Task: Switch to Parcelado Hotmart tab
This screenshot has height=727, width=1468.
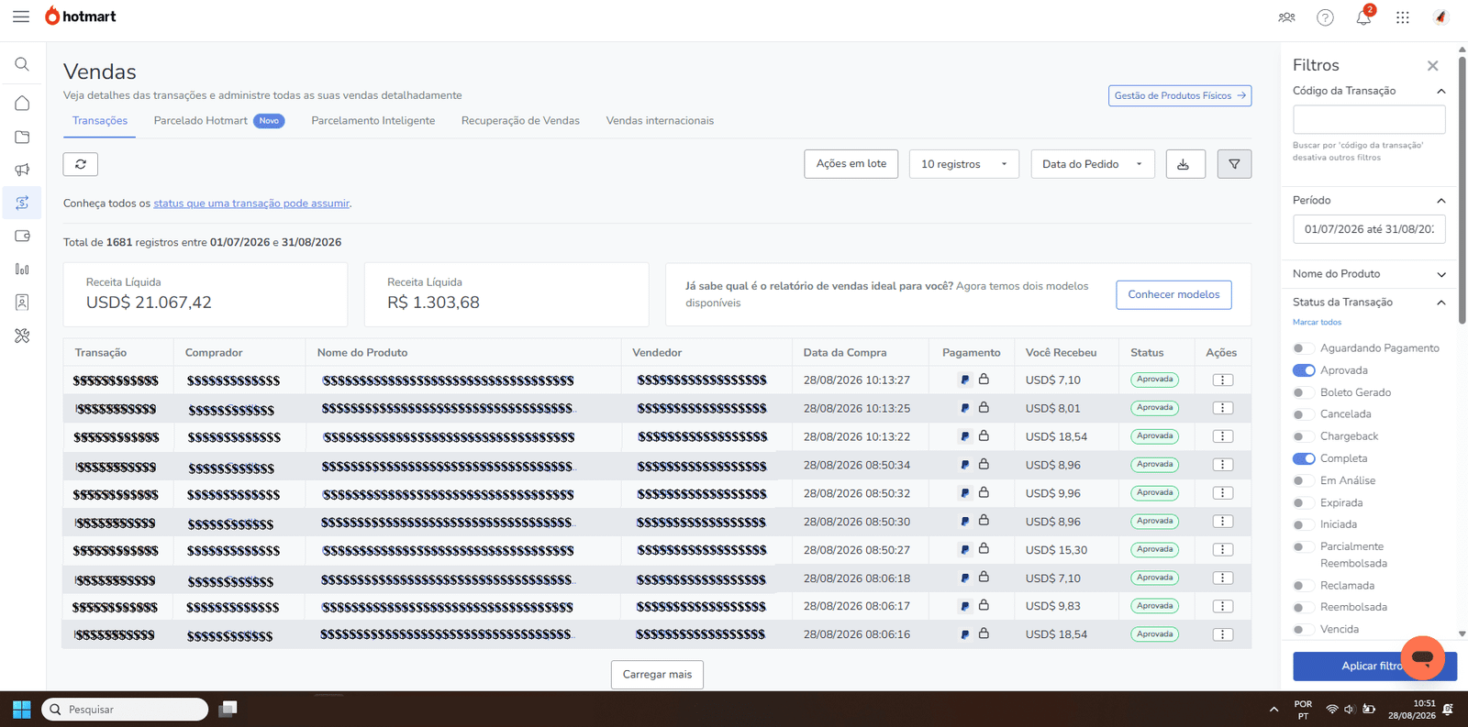Action: coord(218,121)
